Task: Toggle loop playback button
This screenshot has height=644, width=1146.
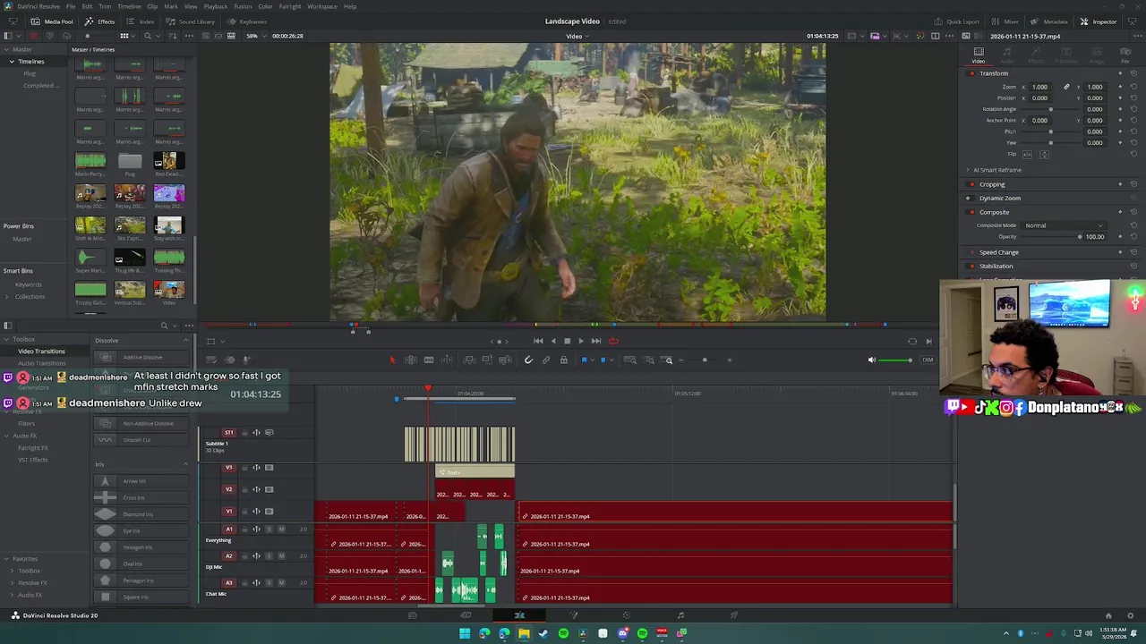Action: click(613, 341)
